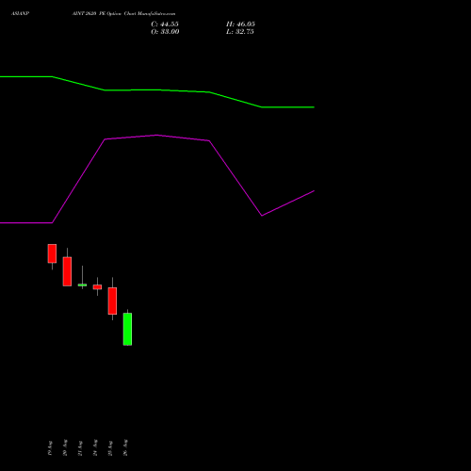Click the low value L: 32.75
The width and height of the screenshot is (471, 471).
click(240, 32)
